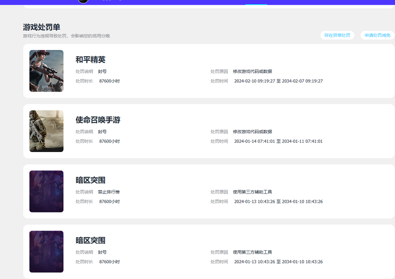Open the 申请处罚减免 button

[x=377, y=35]
